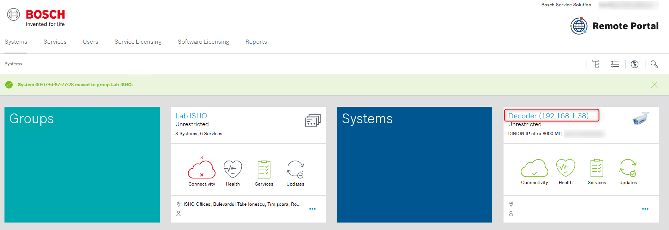
Task: Click the Bosch Service Solution link
Action: point(566,5)
